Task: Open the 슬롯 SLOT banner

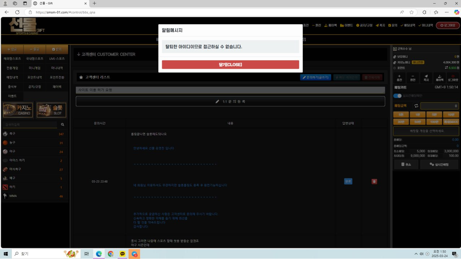Action: point(51,110)
